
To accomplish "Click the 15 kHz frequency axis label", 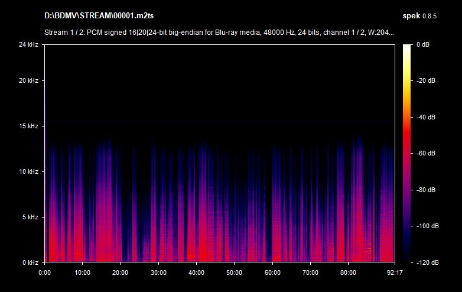I will pyautogui.click(x=28, y=126).
